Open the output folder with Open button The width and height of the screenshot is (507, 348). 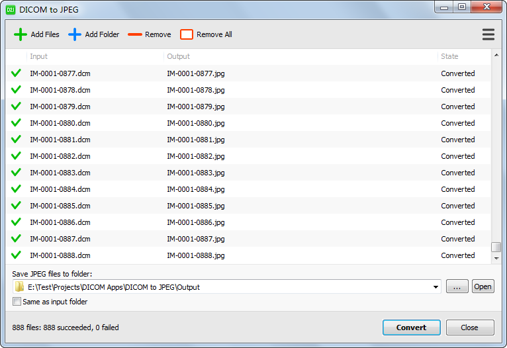click(483, 286)
